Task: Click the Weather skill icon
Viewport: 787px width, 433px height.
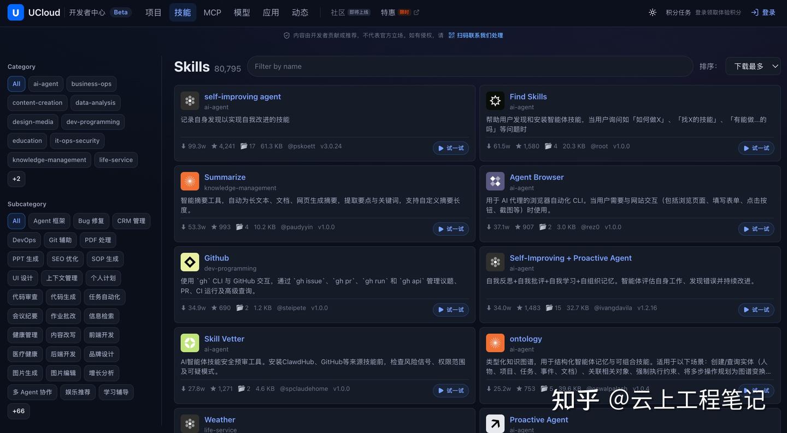Action: point(190,424)
